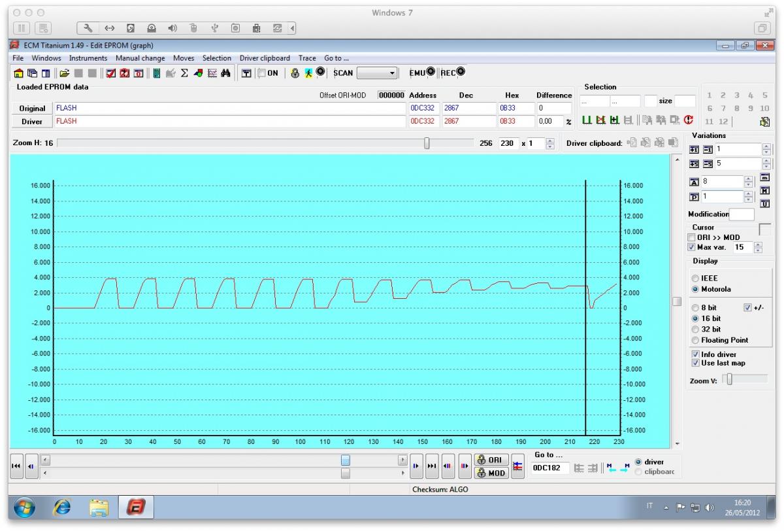Click the green calculator/chip icon
Viewport: 784px width, 531px height.
click(x=156, y=73)
